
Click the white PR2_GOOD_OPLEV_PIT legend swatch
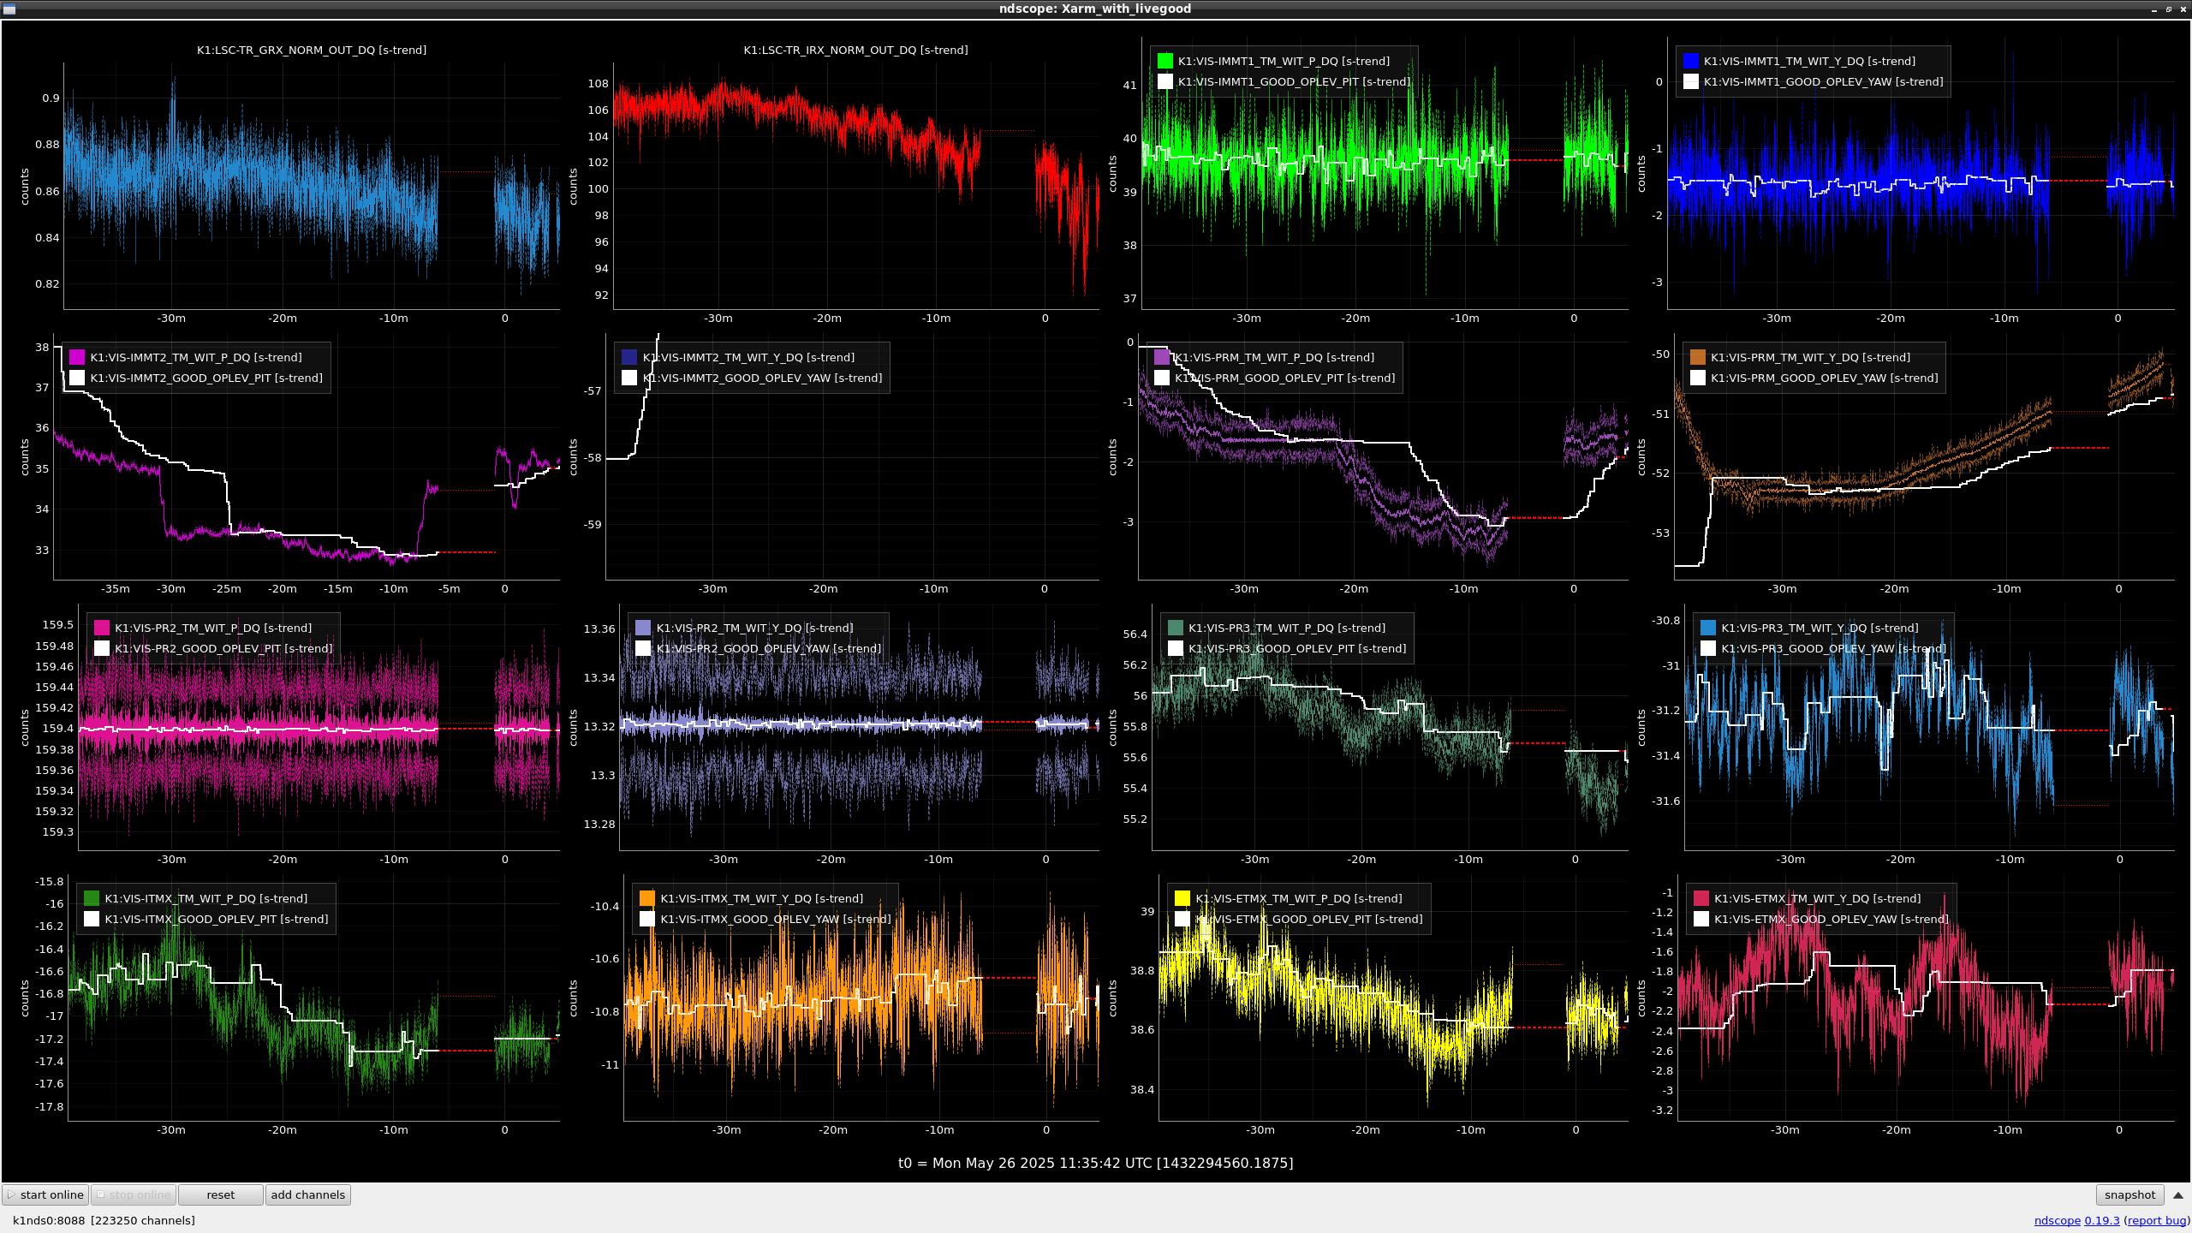(102, 648)
